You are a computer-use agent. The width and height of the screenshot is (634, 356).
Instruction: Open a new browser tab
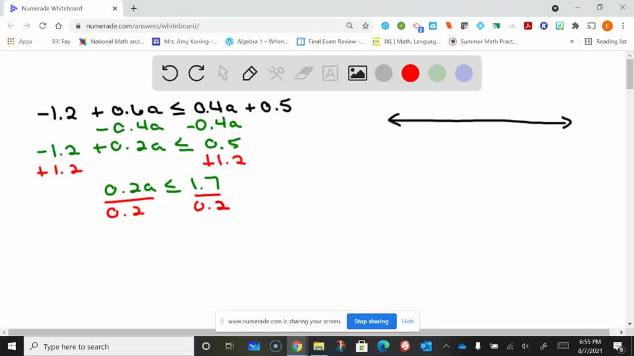click(x=134, y=8)
